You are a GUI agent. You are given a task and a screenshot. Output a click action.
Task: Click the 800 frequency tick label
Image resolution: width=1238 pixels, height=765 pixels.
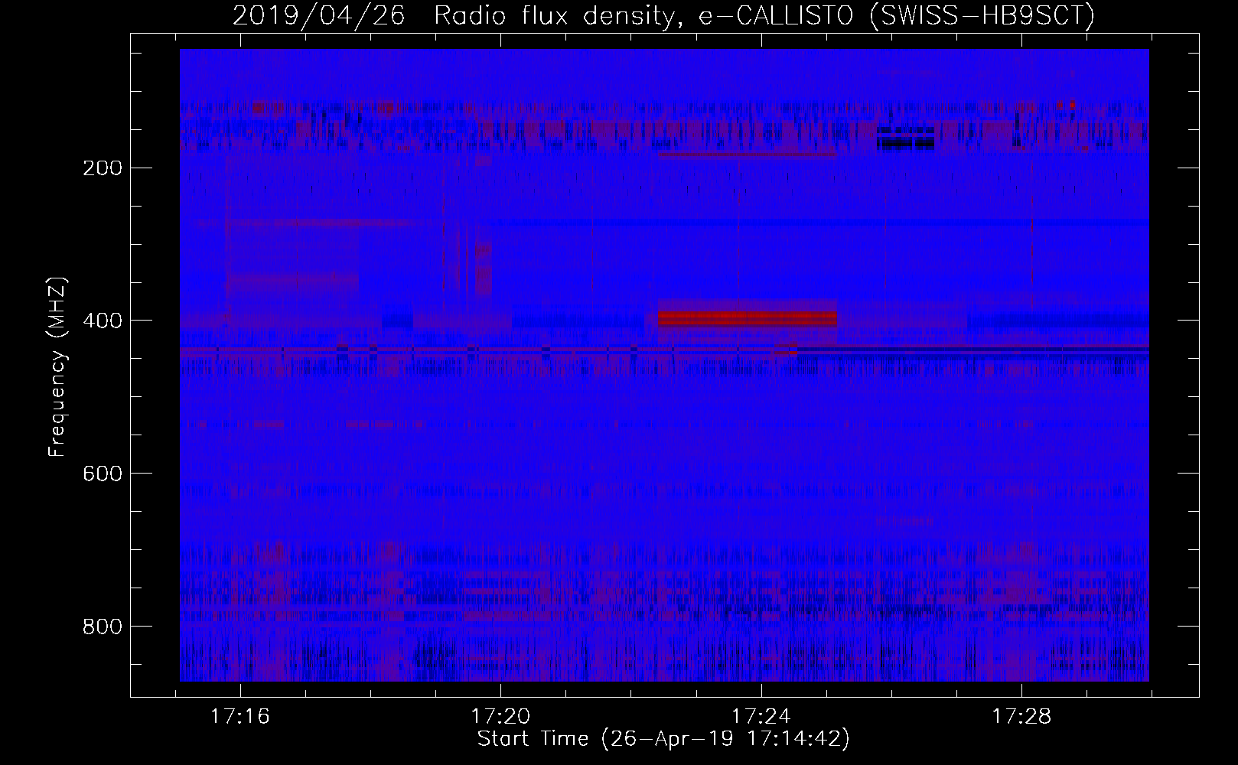click(102, 627)
